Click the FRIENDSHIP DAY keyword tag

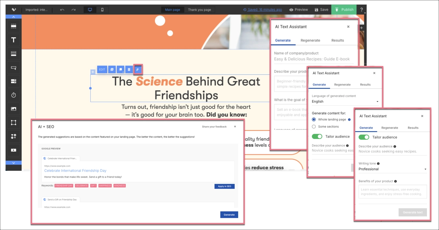[x=63, y=186]
